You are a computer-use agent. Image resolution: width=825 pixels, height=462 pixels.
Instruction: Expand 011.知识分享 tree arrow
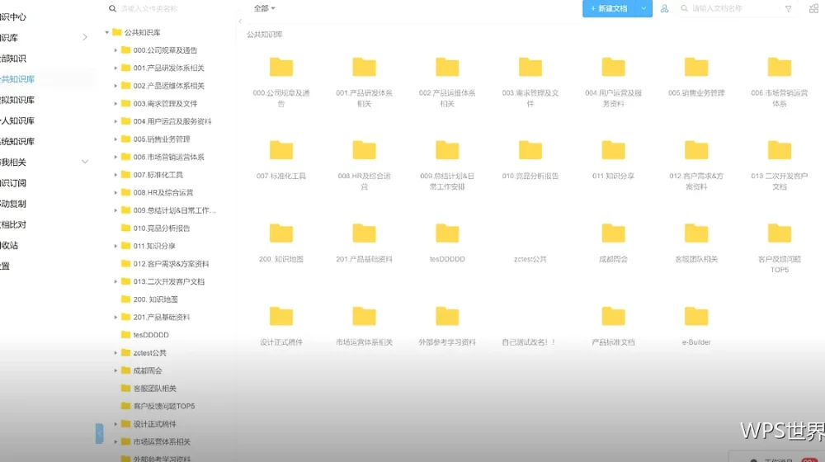pyautogui.click(x=115, y=246)
